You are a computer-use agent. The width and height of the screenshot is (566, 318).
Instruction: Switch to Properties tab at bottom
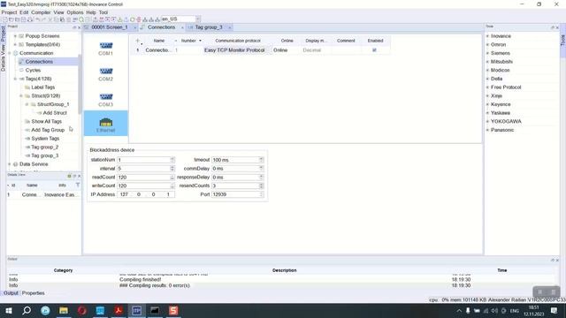click(x=34, y=293)
